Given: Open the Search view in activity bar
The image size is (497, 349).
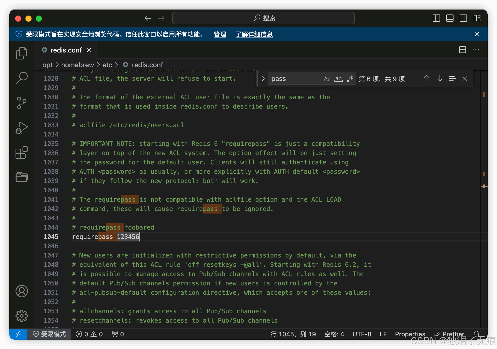Looking at the screenshot, I should point(21,78).
